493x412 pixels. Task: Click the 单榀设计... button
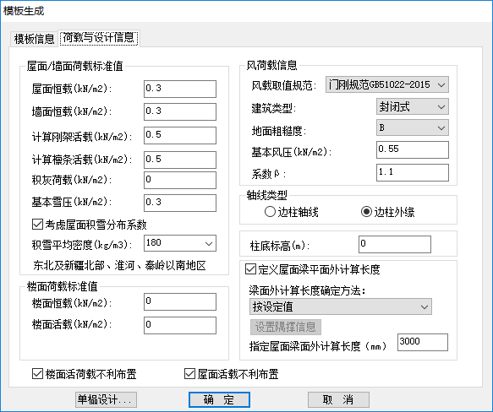(106, 399)
